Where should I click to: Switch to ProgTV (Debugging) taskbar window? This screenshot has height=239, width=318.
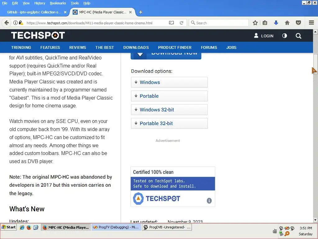click(x=116, y=227)
